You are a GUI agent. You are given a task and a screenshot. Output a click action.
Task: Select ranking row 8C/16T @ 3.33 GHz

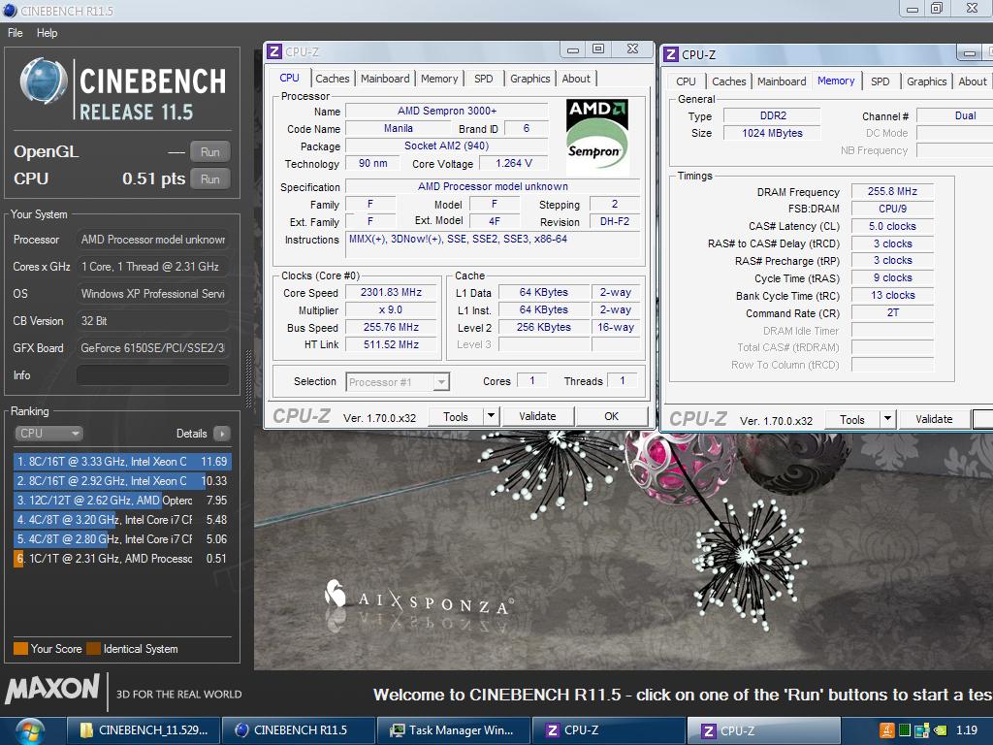click(122, 461)
